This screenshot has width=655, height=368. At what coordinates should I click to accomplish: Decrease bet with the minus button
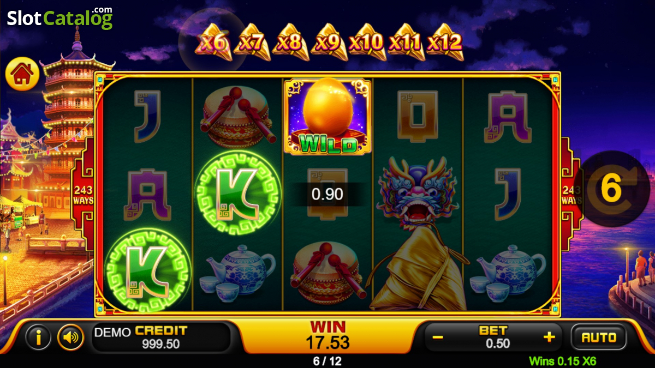(x=438, y=337)
